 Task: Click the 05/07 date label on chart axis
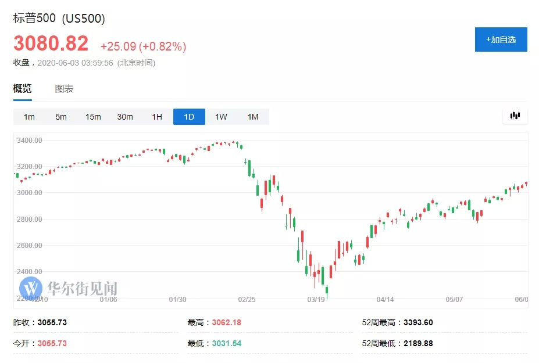coord(454,300)
